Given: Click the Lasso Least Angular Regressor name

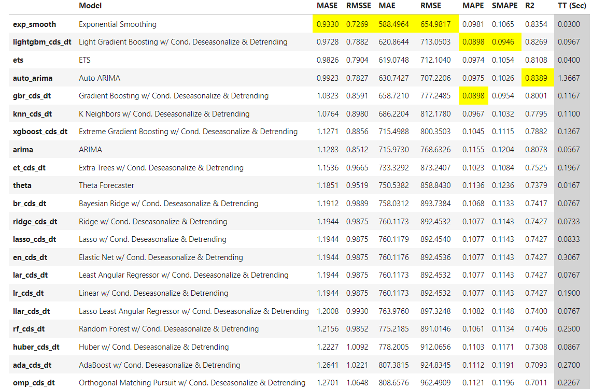Looking at the screenshot, I should click(x=194, y=311).
